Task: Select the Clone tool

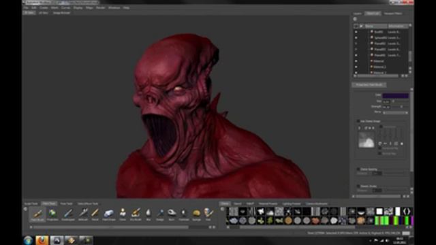Action: 123,214
